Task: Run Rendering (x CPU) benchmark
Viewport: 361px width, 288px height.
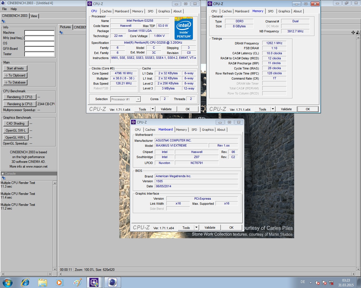Action: point(20,104)
